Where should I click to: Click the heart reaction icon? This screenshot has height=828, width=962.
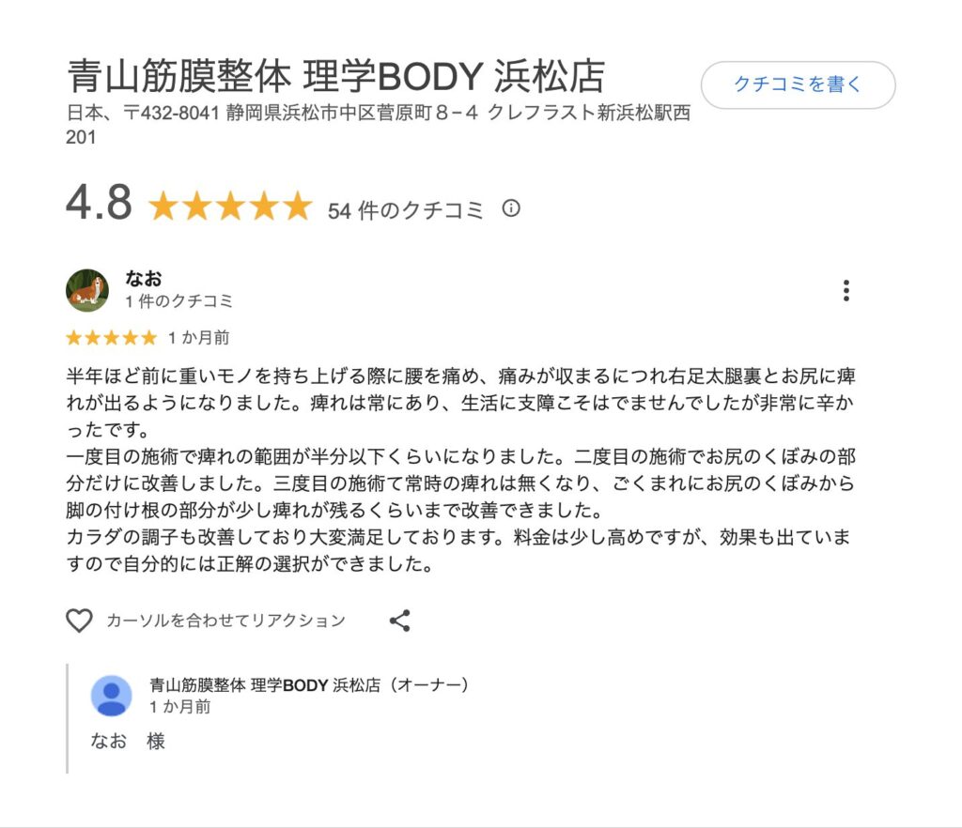click(x=79, y=621)
